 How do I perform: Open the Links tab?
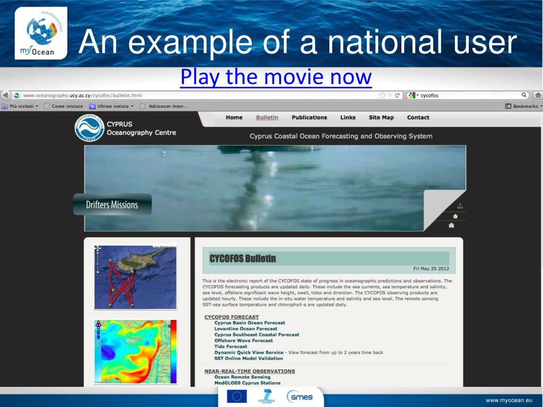pyautogui.click(x=348, y=117)
